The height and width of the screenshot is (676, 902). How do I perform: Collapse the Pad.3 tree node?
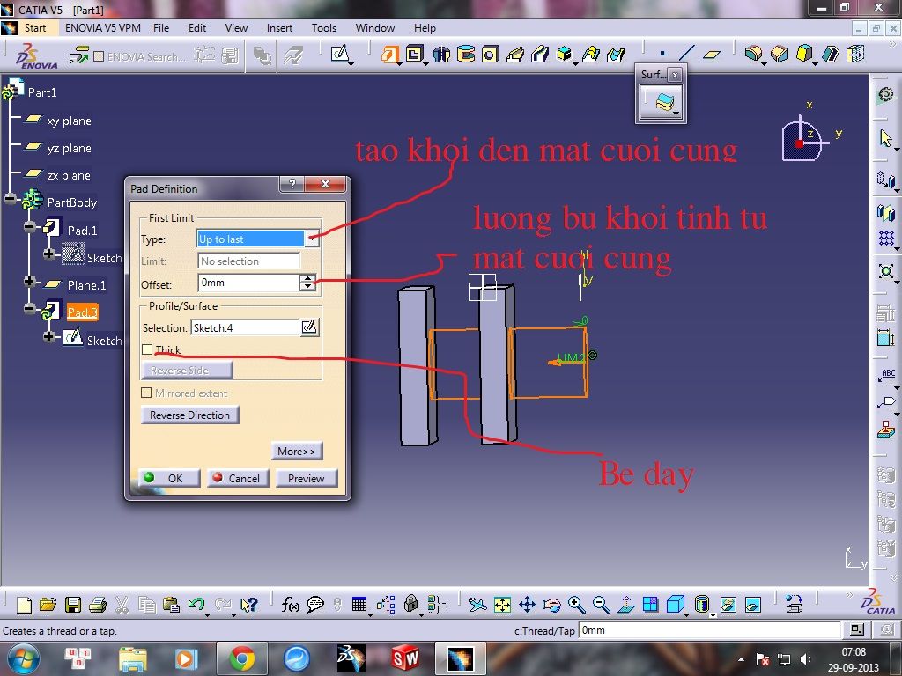click(29, 309)
